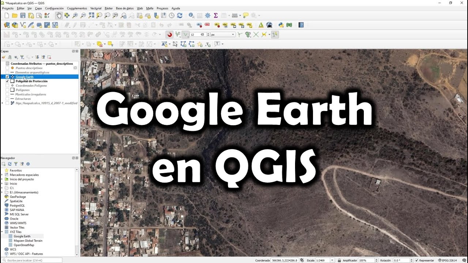
Task: Click the Zoom Full extent icon
Action: point(91,15)
